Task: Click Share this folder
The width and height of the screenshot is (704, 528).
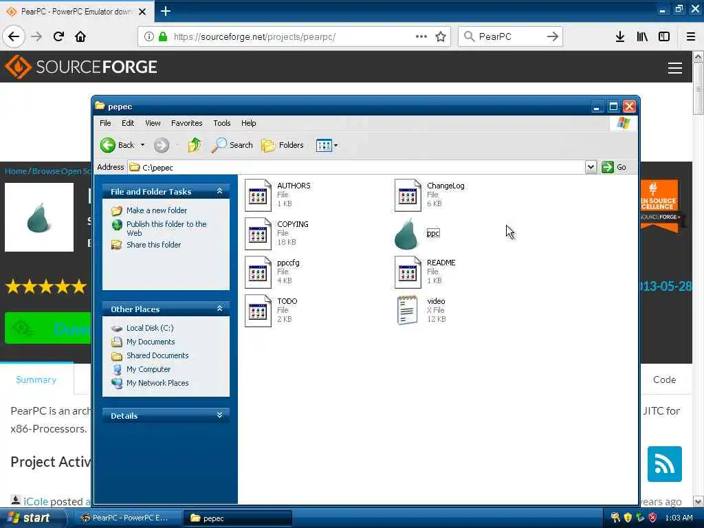Action: click(x=153, y=245)
